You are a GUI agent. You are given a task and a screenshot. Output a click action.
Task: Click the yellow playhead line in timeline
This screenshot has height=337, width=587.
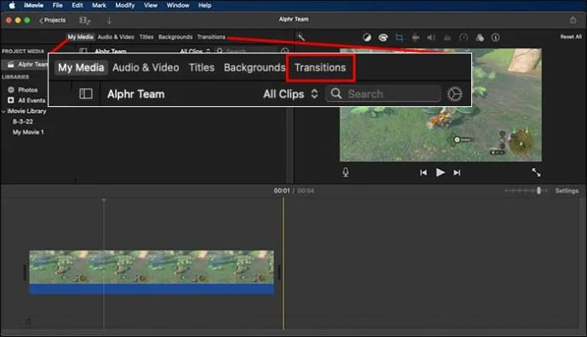coord(283,263)
